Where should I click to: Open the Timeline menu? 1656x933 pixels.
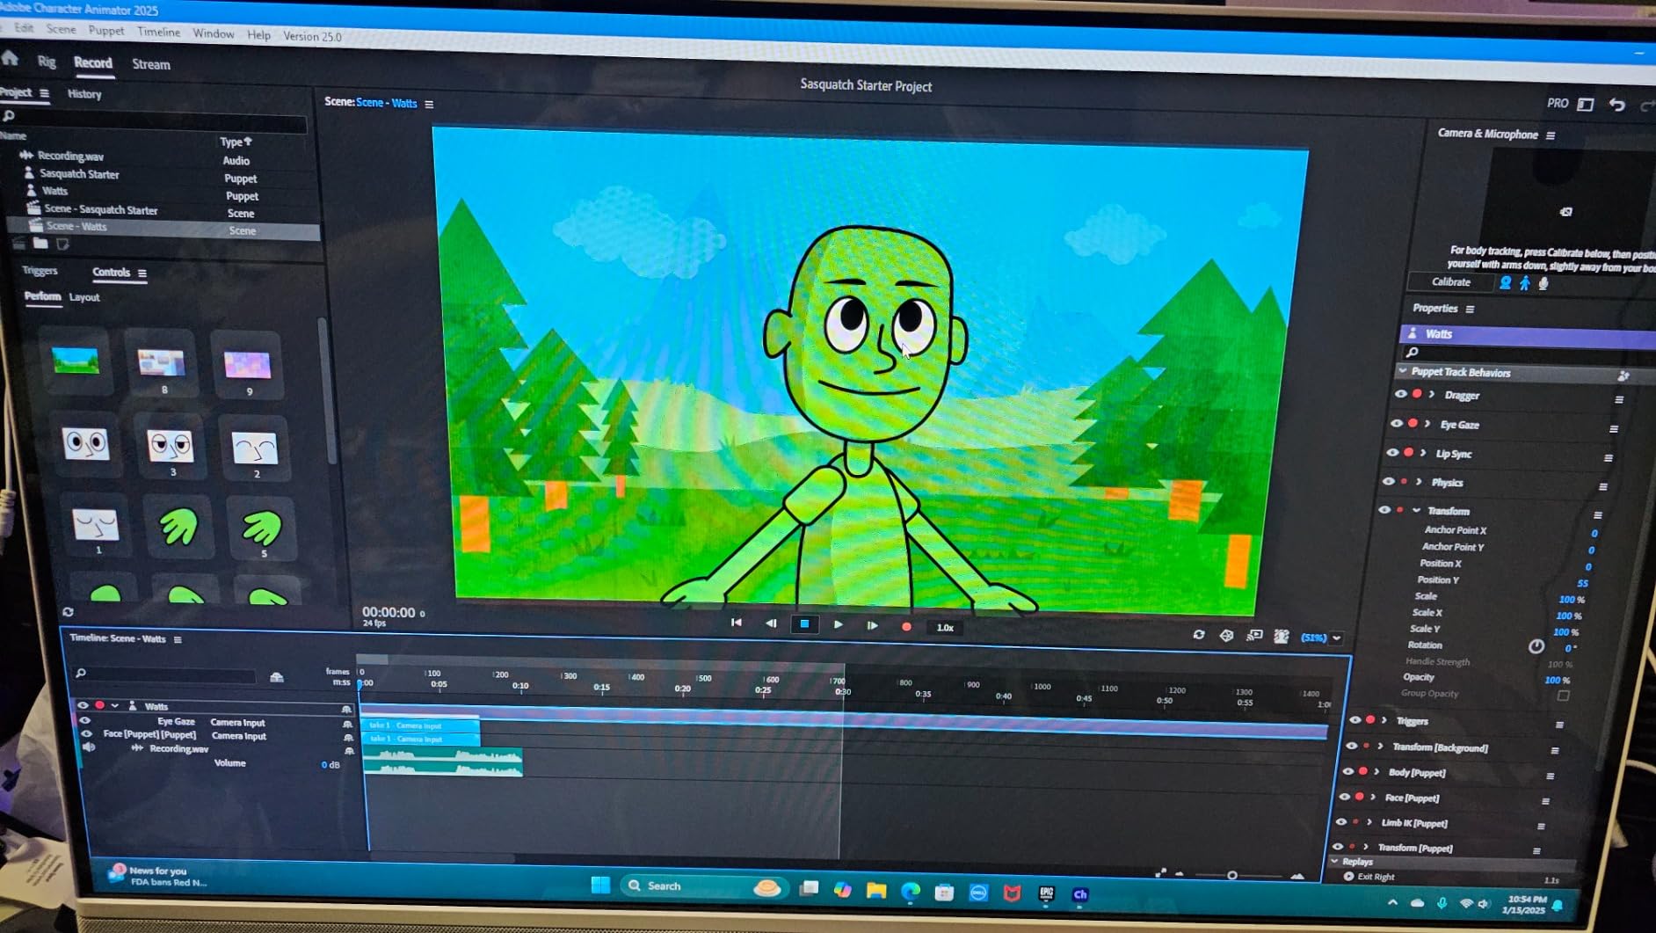159,32
